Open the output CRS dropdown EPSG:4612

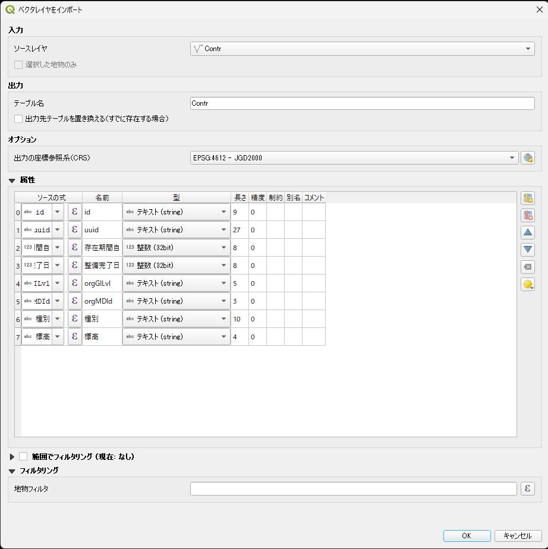(354, 158)
